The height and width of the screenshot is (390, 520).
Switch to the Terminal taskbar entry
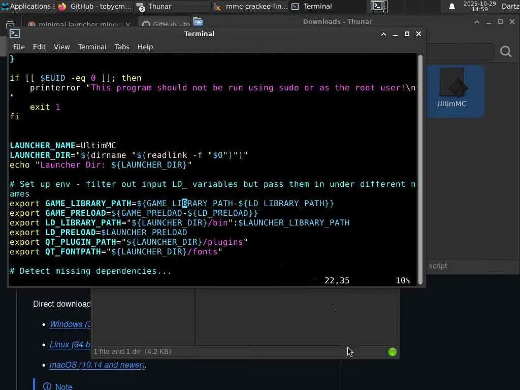point(312,6)
